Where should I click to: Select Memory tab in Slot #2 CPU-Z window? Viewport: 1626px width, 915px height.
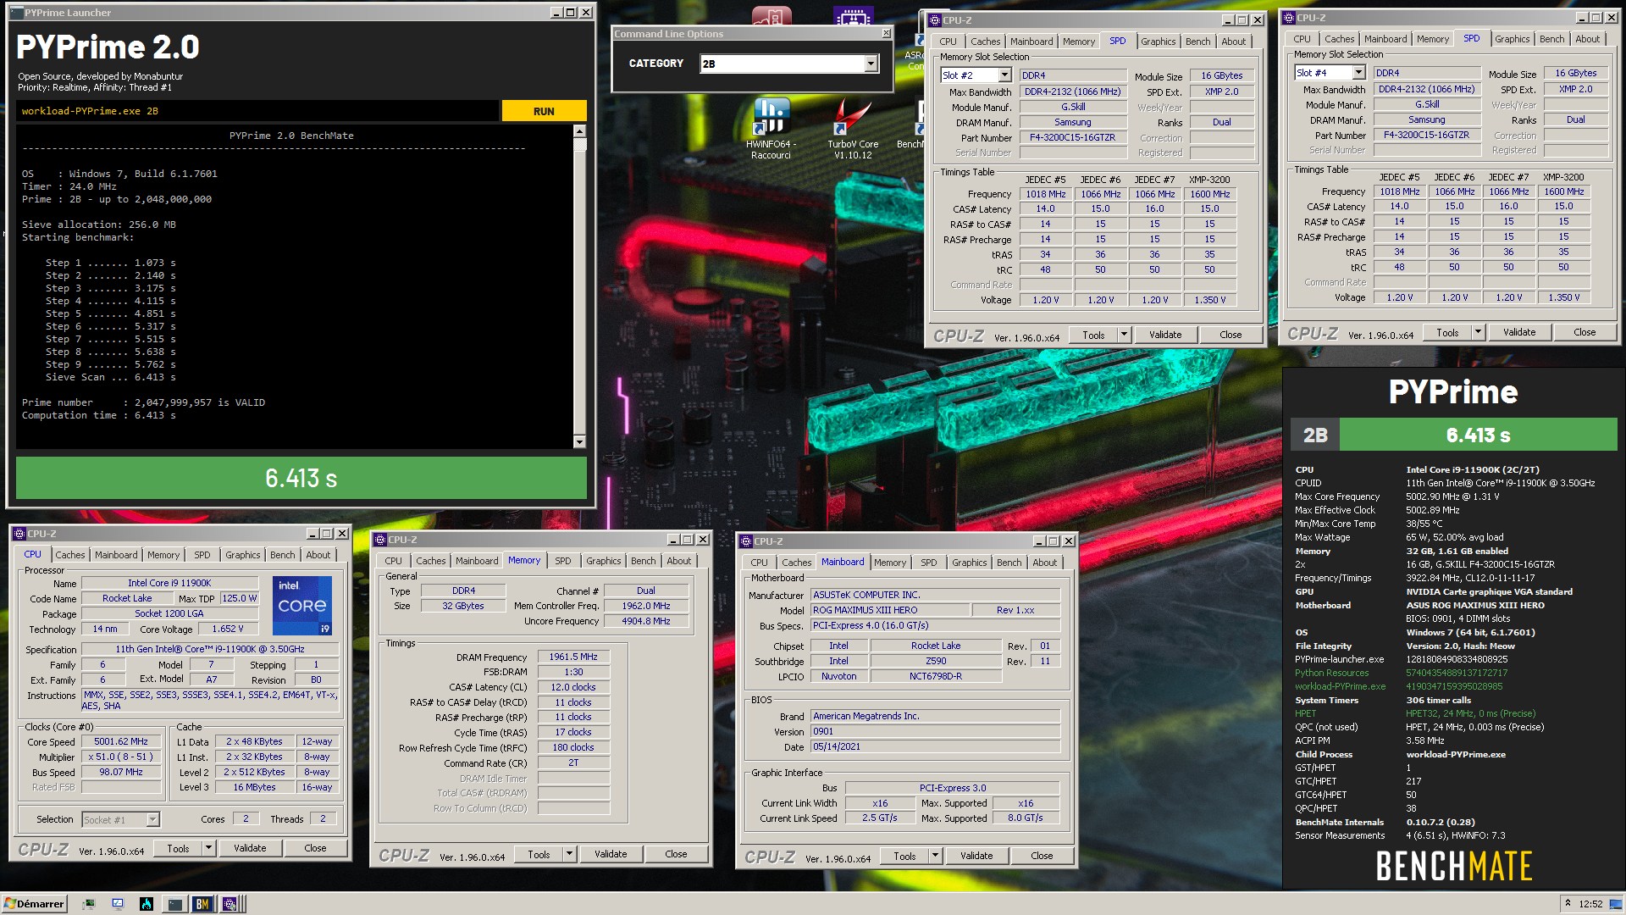tap(1079, 42)
